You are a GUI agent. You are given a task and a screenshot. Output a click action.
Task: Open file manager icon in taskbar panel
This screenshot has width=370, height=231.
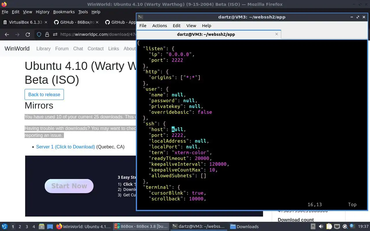coord(41,227)
